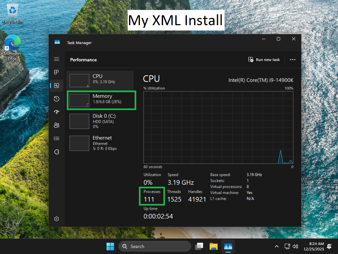Select the Ethernet performance entry
Viewport: 338px width, 254px height.
[x=100, y=143]
